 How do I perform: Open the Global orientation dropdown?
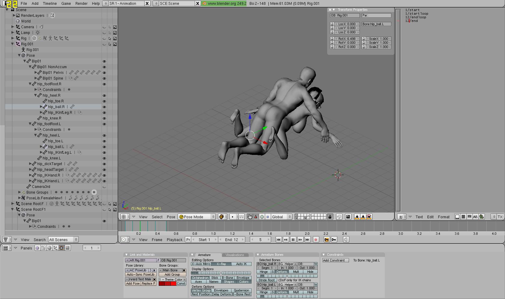281,217
